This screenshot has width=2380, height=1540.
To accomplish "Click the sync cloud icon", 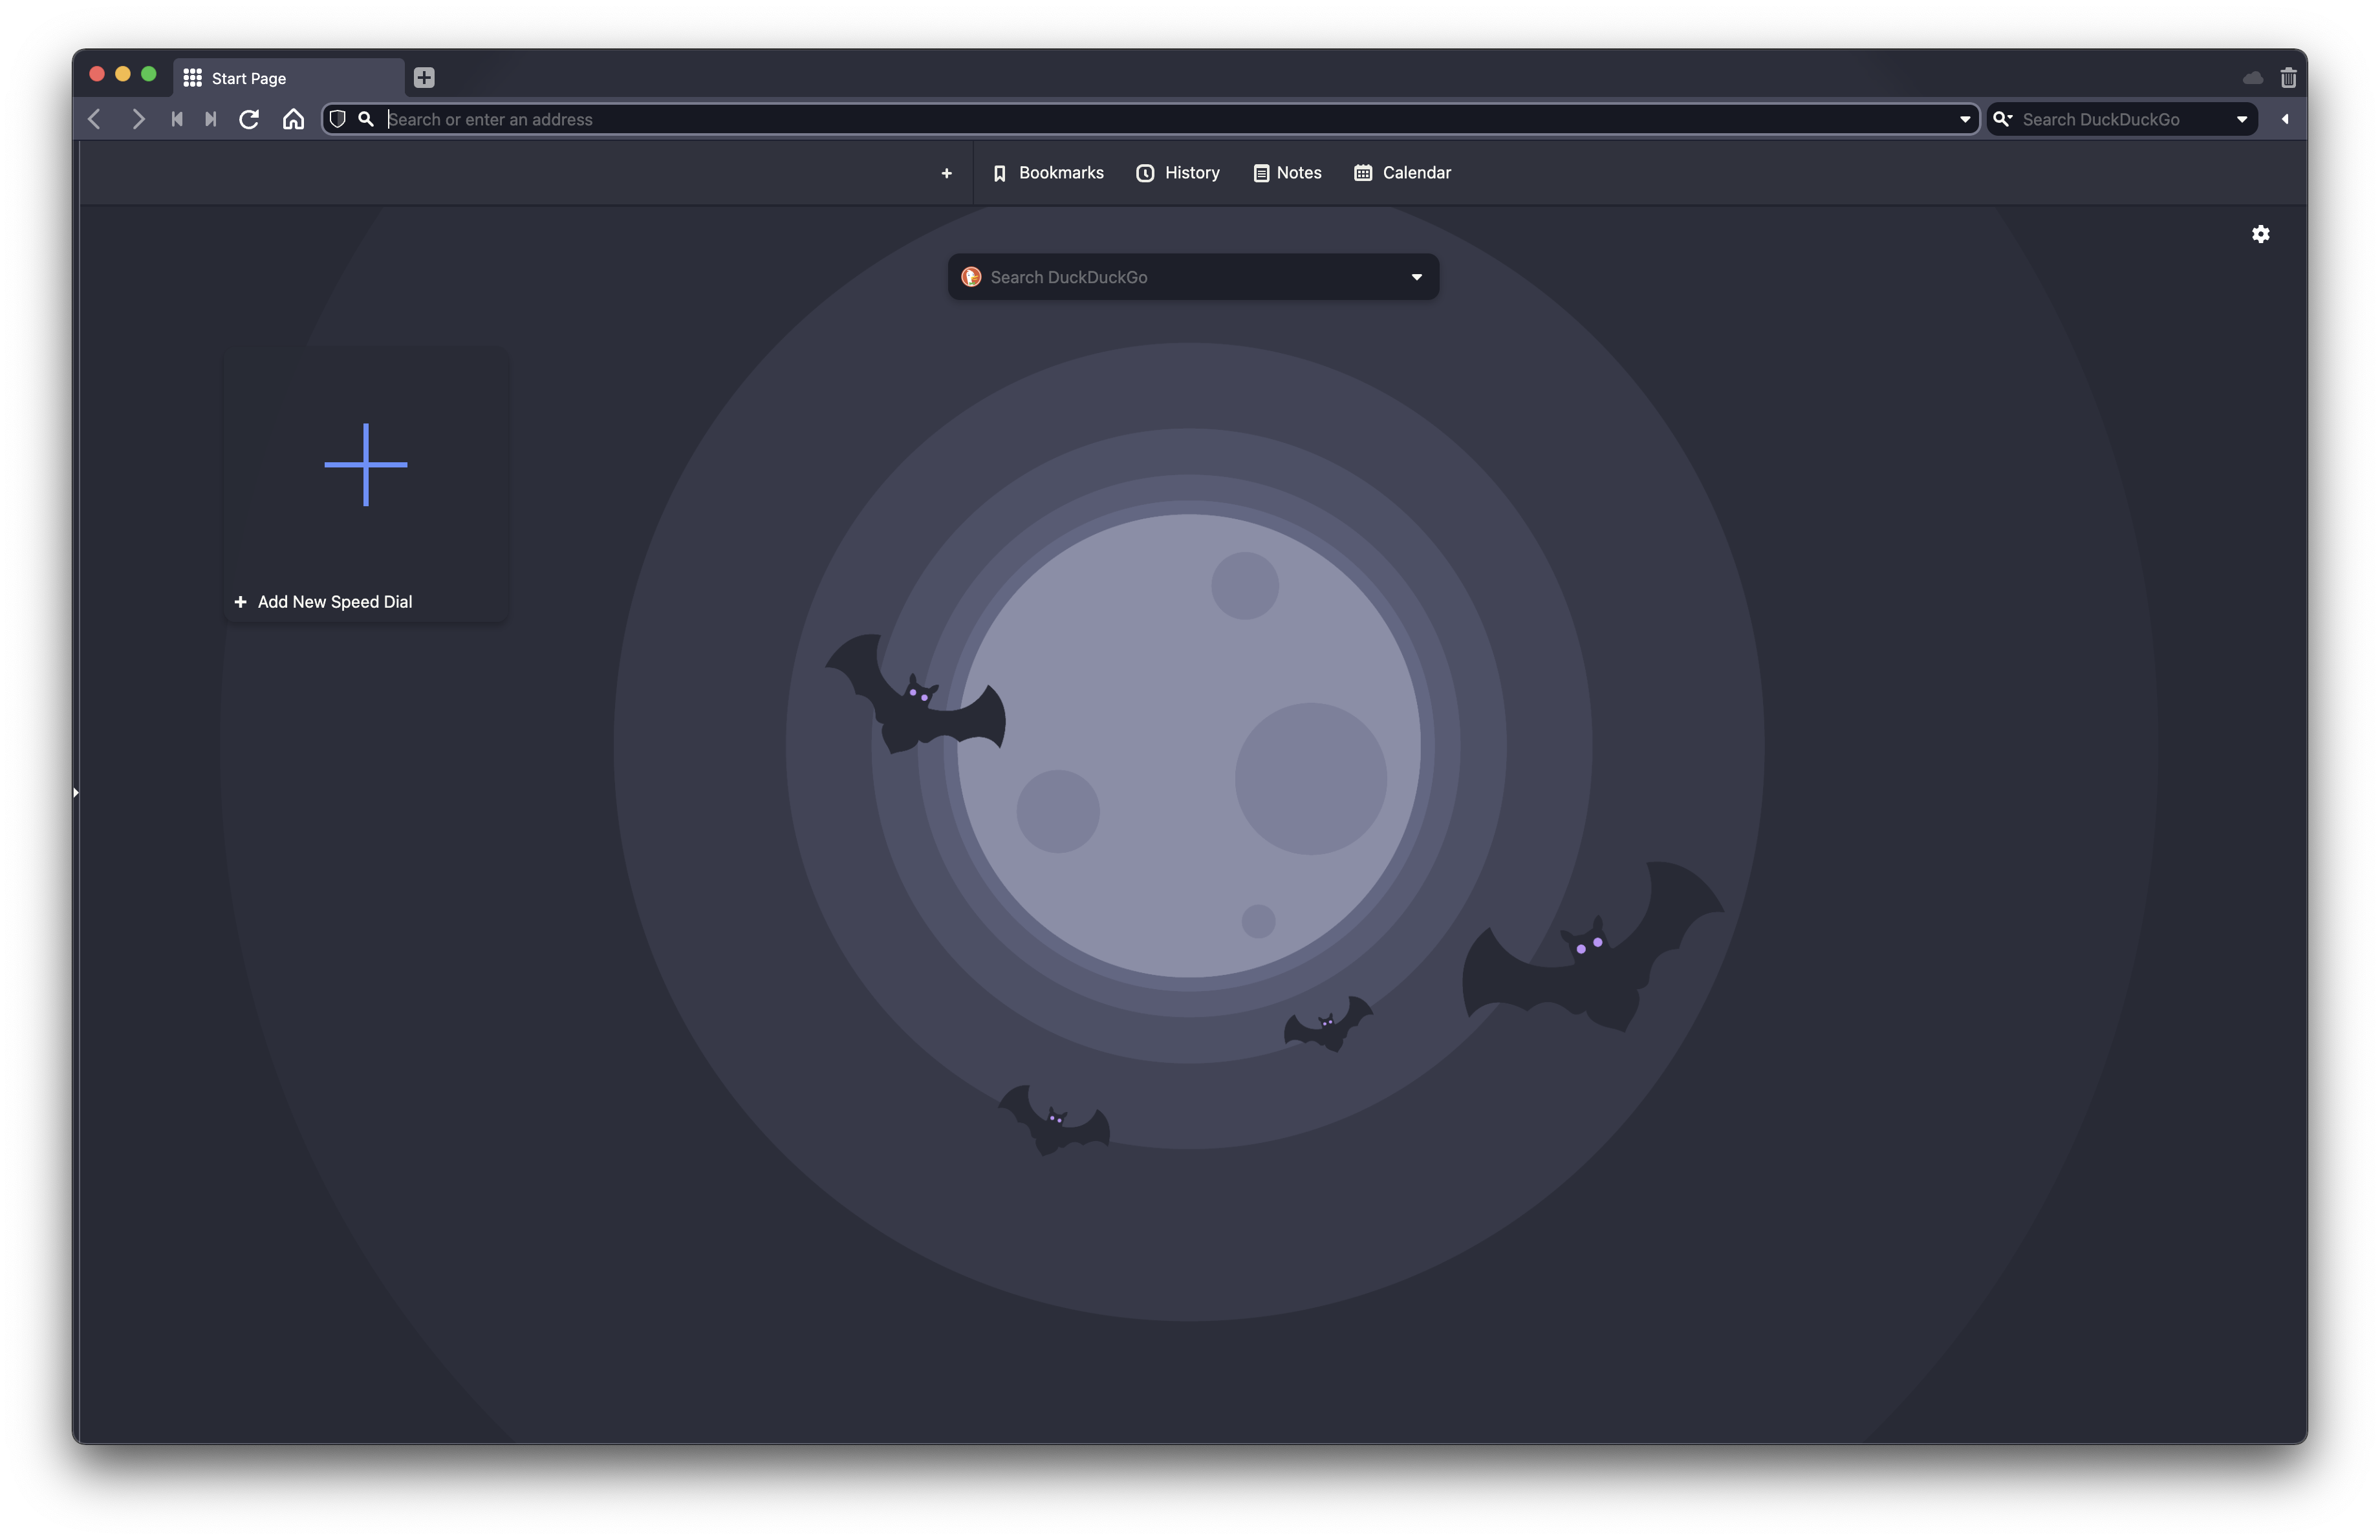I will click(x=2252, y=78).
